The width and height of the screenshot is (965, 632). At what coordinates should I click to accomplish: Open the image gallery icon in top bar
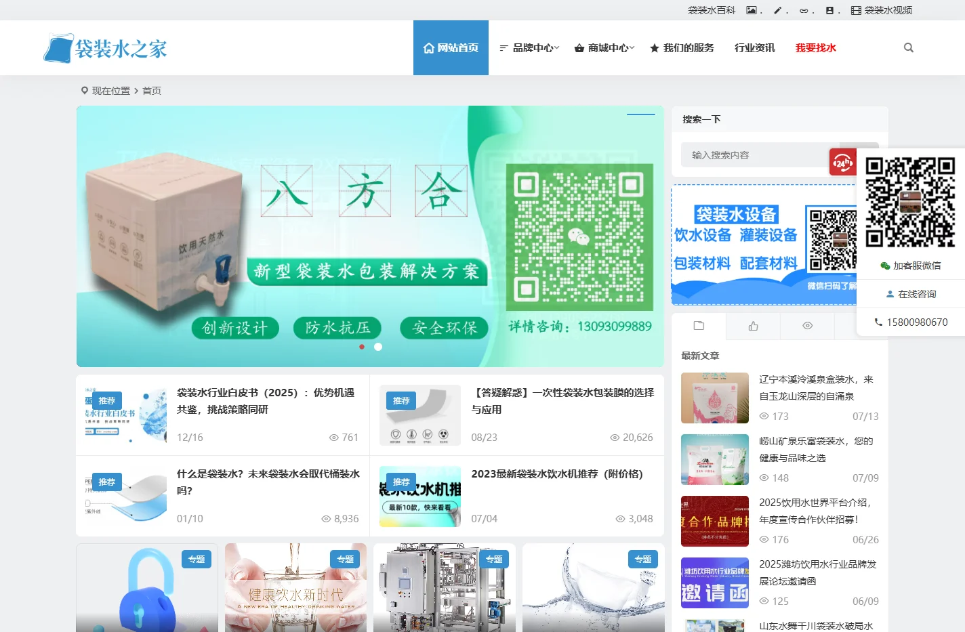(751, 10)
